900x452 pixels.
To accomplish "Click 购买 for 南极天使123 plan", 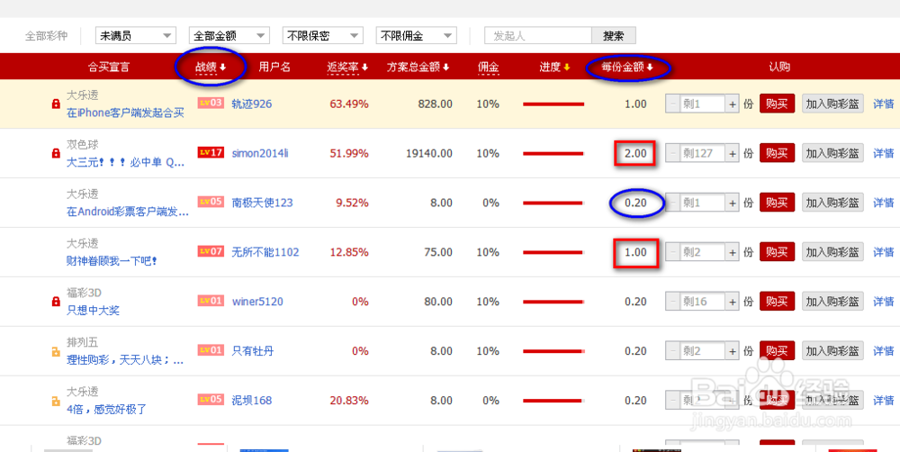I will point(777,203).
